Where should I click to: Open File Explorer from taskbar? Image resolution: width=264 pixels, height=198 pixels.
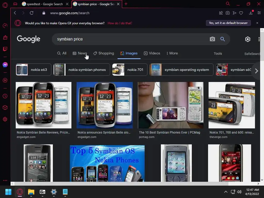(31, 192)
